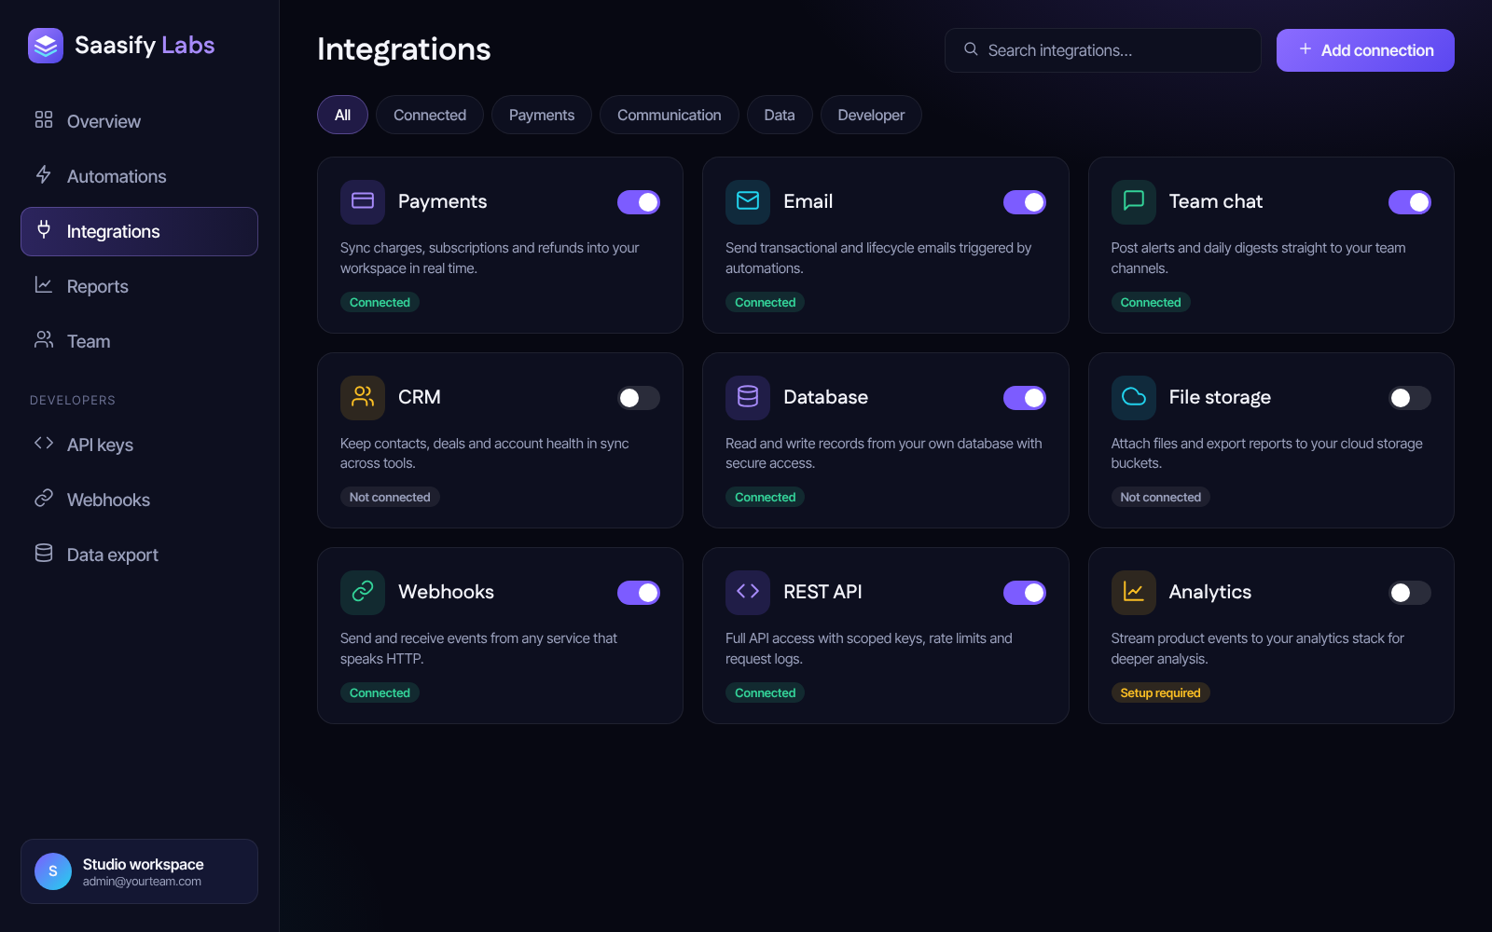
Task: Click the Team chat speech-bubble icon
Action: 1134,201
